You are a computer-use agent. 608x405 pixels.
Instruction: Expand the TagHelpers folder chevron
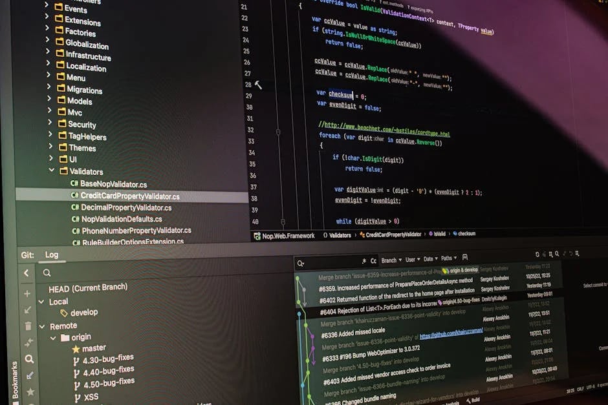pos(50,134)
